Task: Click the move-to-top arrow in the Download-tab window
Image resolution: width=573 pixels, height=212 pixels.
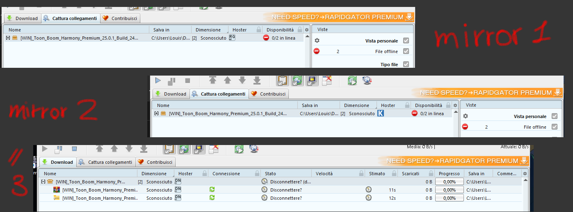Action: (x=99, y=149)
